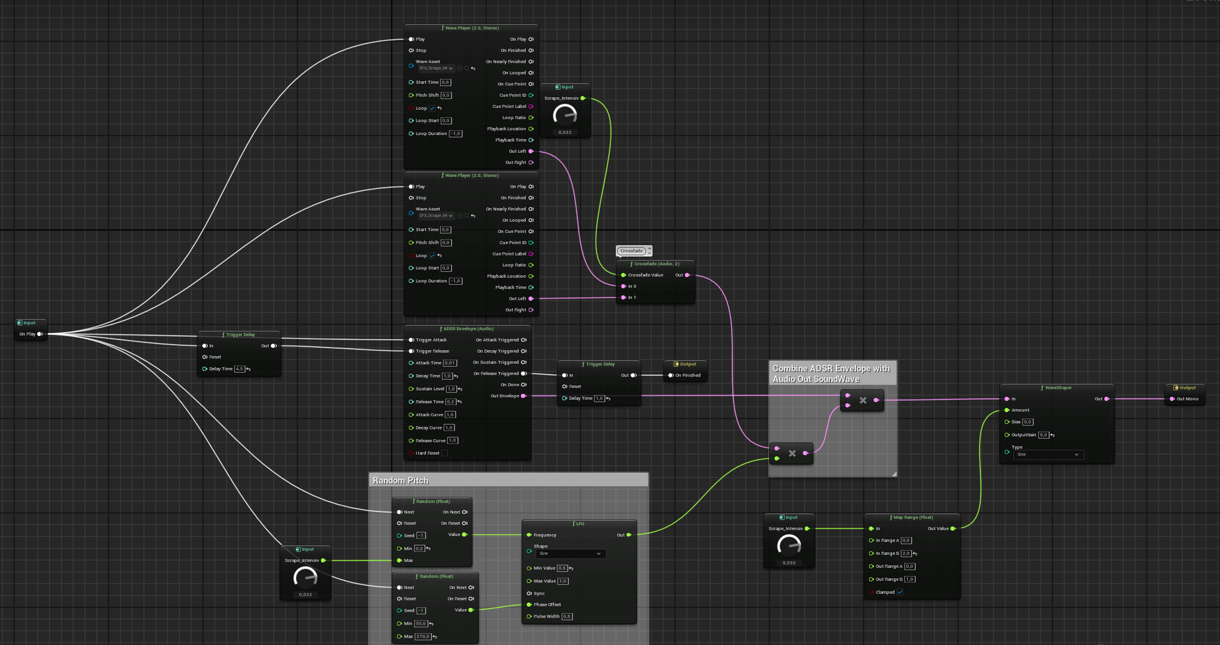1220x645 pixels.
Task: Click WaveShaper Bias value field
Action: pyautogui.click(x=1028, y=422)
